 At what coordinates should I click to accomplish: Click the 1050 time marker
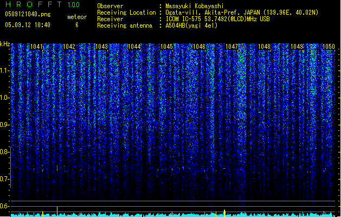point(329,47)
